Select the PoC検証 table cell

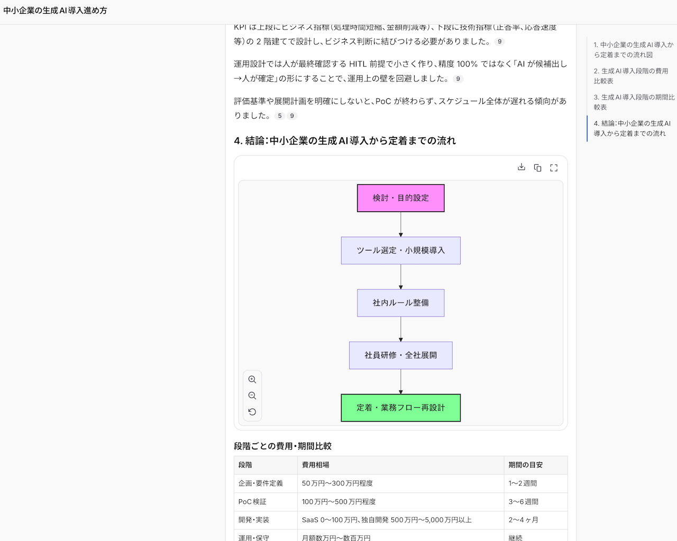click(266, 502)
